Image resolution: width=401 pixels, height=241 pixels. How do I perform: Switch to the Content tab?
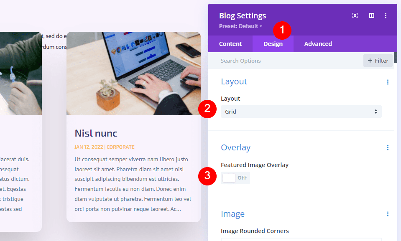pos(230,44)
